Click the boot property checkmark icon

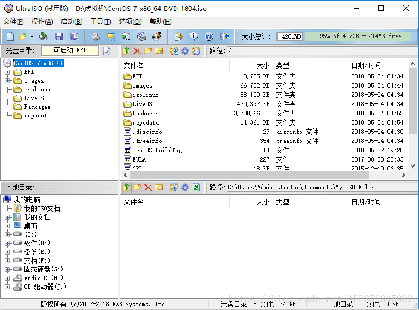point(107,51)
